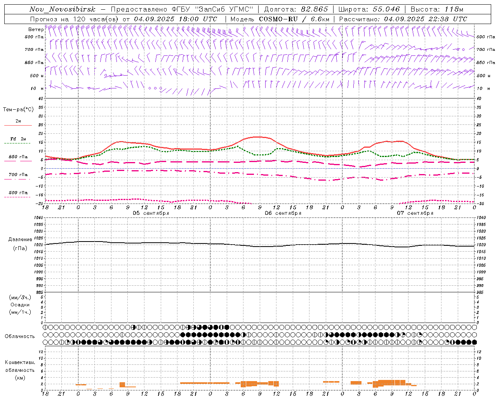The height and width of the screenshot is (397, 497).
Task: Click the Давление pressure panel label
Action: point(20,240)
